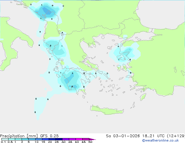Viewport: 185px width, 143px height.
Task: Click the blue precipitation core over Albania
Action: click(47, 11)
